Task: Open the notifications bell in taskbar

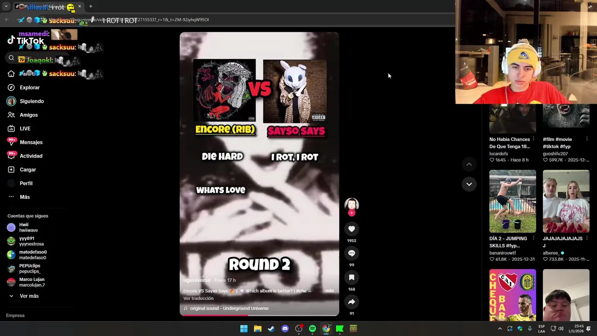Action: [589, 329]
